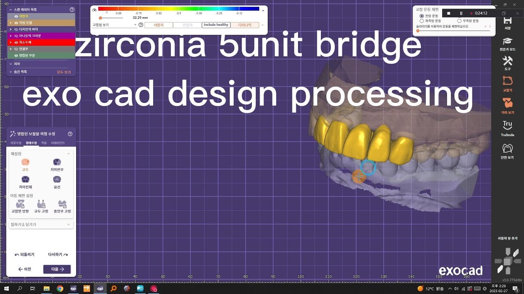Click the gauge icon left of color scale

point(95,9)
